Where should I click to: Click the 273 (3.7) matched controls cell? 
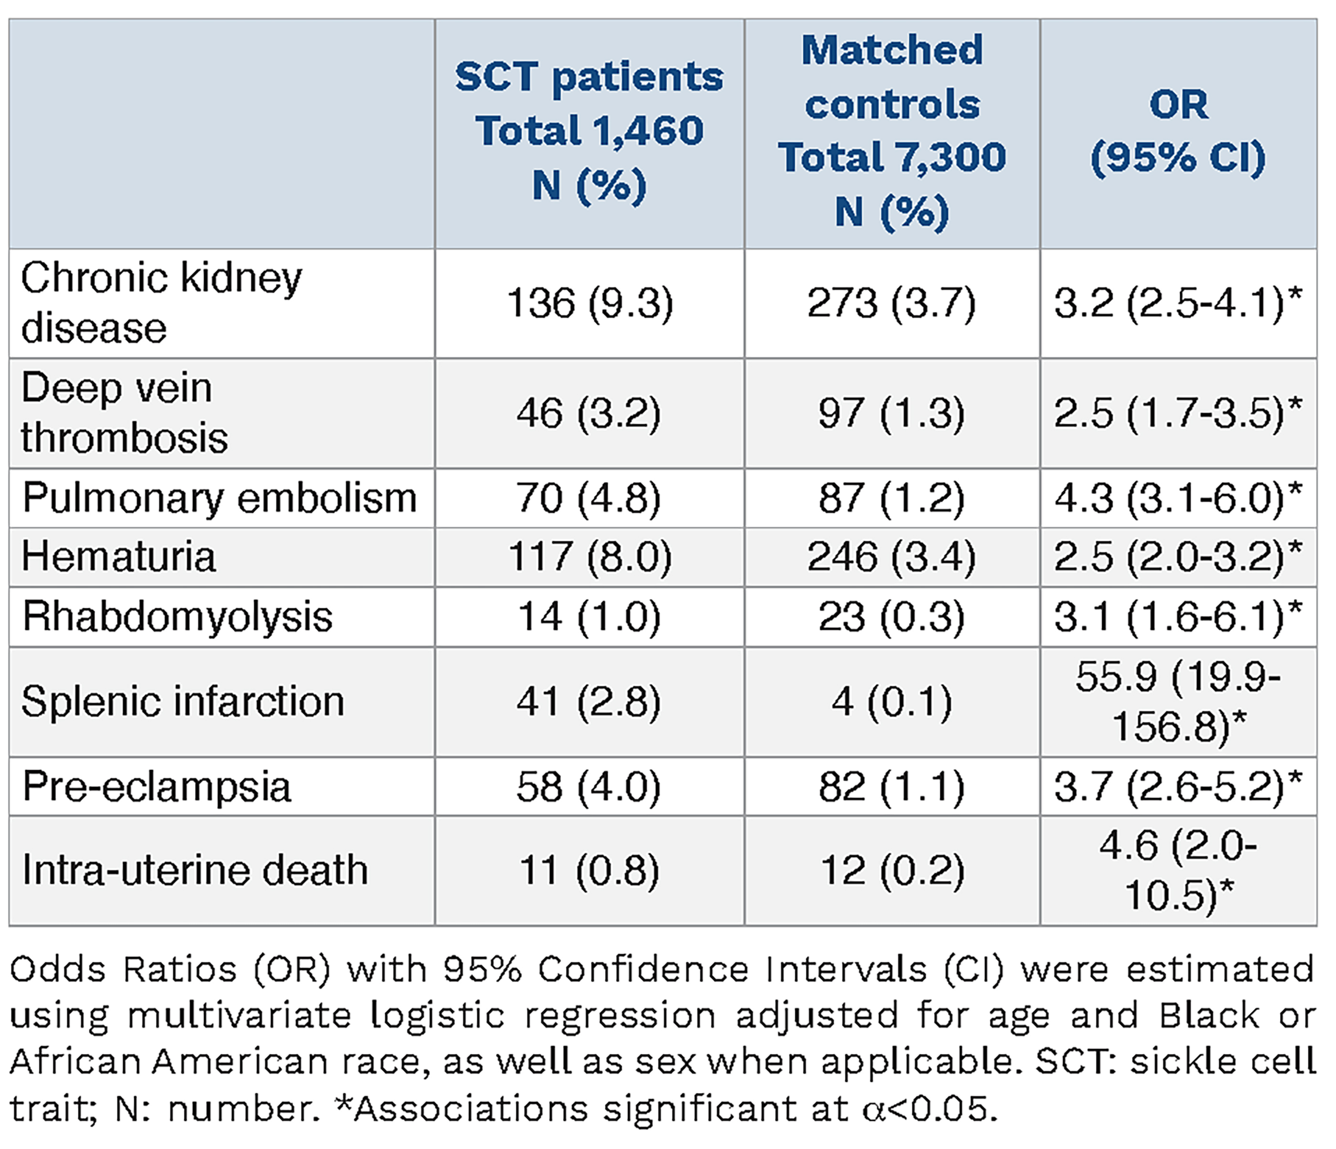tap(892, 303)
